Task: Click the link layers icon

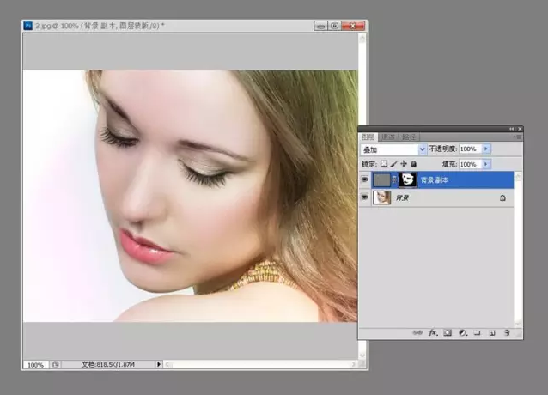Action: tap(417, 332)
